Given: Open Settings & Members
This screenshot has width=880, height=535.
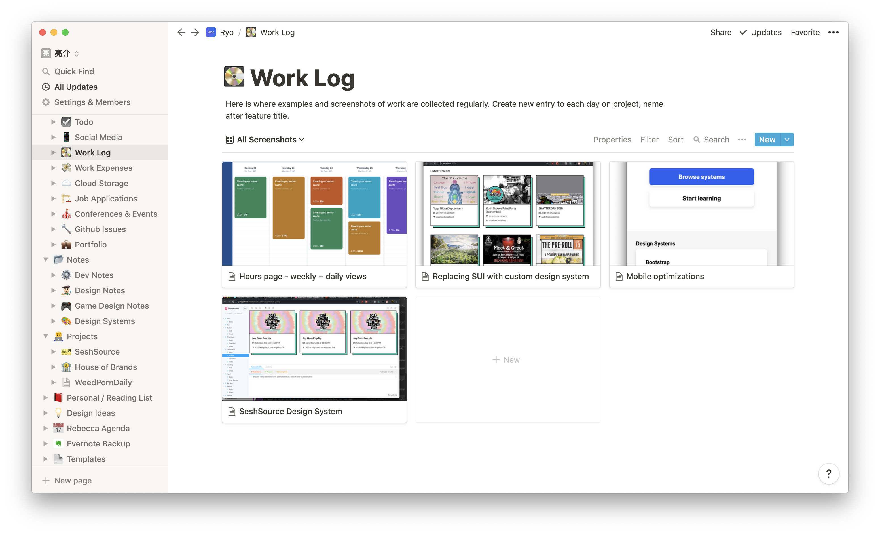Looking at the screenshot, I should click(x=92, y=102).
